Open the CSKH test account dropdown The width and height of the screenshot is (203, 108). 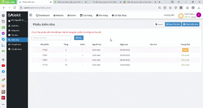tap(190, 14)
